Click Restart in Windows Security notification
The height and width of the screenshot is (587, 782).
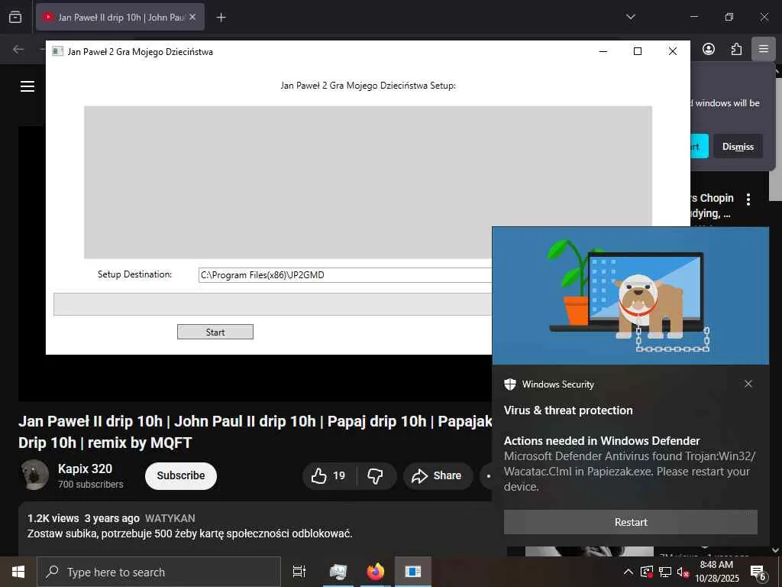pos(630,522)
